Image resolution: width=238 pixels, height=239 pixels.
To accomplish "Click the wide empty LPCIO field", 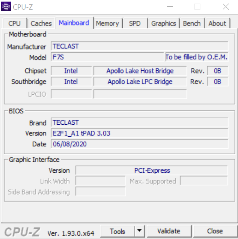I will (x=140, y=94).
